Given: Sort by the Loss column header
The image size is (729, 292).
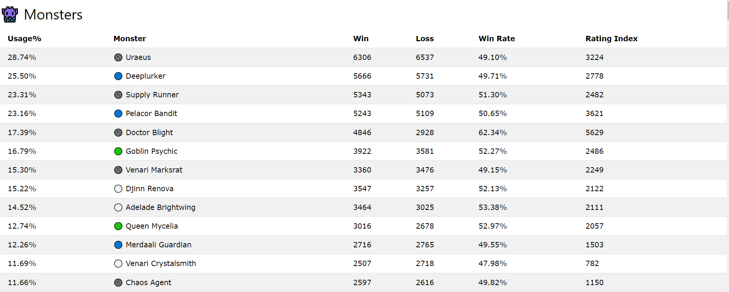Looking at the screenshot, I should point(425,39).
